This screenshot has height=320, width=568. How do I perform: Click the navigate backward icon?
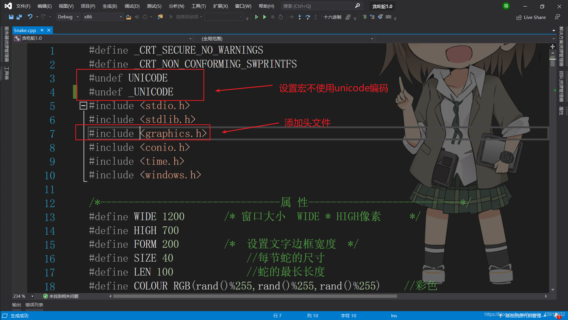click(x=136, y=17)
